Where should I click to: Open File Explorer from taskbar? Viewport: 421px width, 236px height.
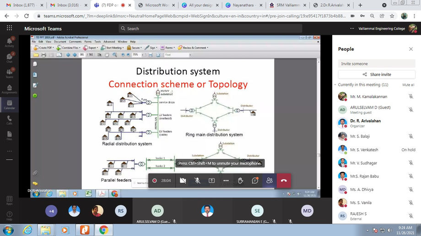[x=46, y=230]
